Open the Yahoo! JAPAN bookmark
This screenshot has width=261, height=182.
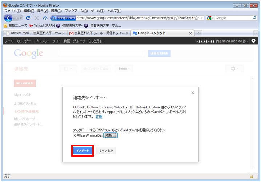pyautogui.click(x=41, y=26)
